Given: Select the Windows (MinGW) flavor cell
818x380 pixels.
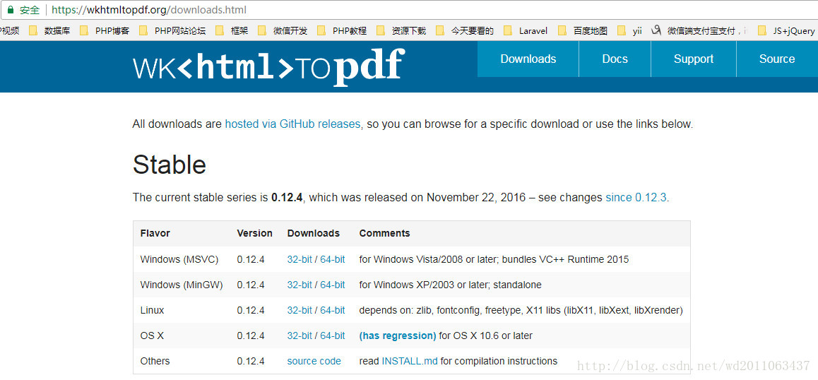Looking at the screenshot, I should click(x=182, y=285).
